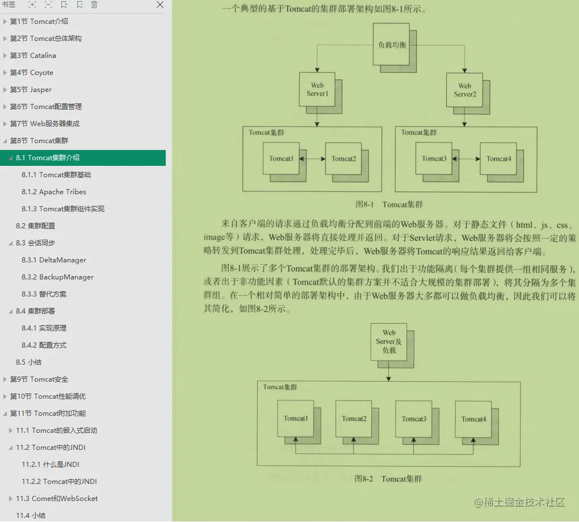The width and height of the screenshot is (579, 522).
Task: Go to 8.1.1 Tomcat集群基础
Action: pyautogui.click(x=56, y=175)
